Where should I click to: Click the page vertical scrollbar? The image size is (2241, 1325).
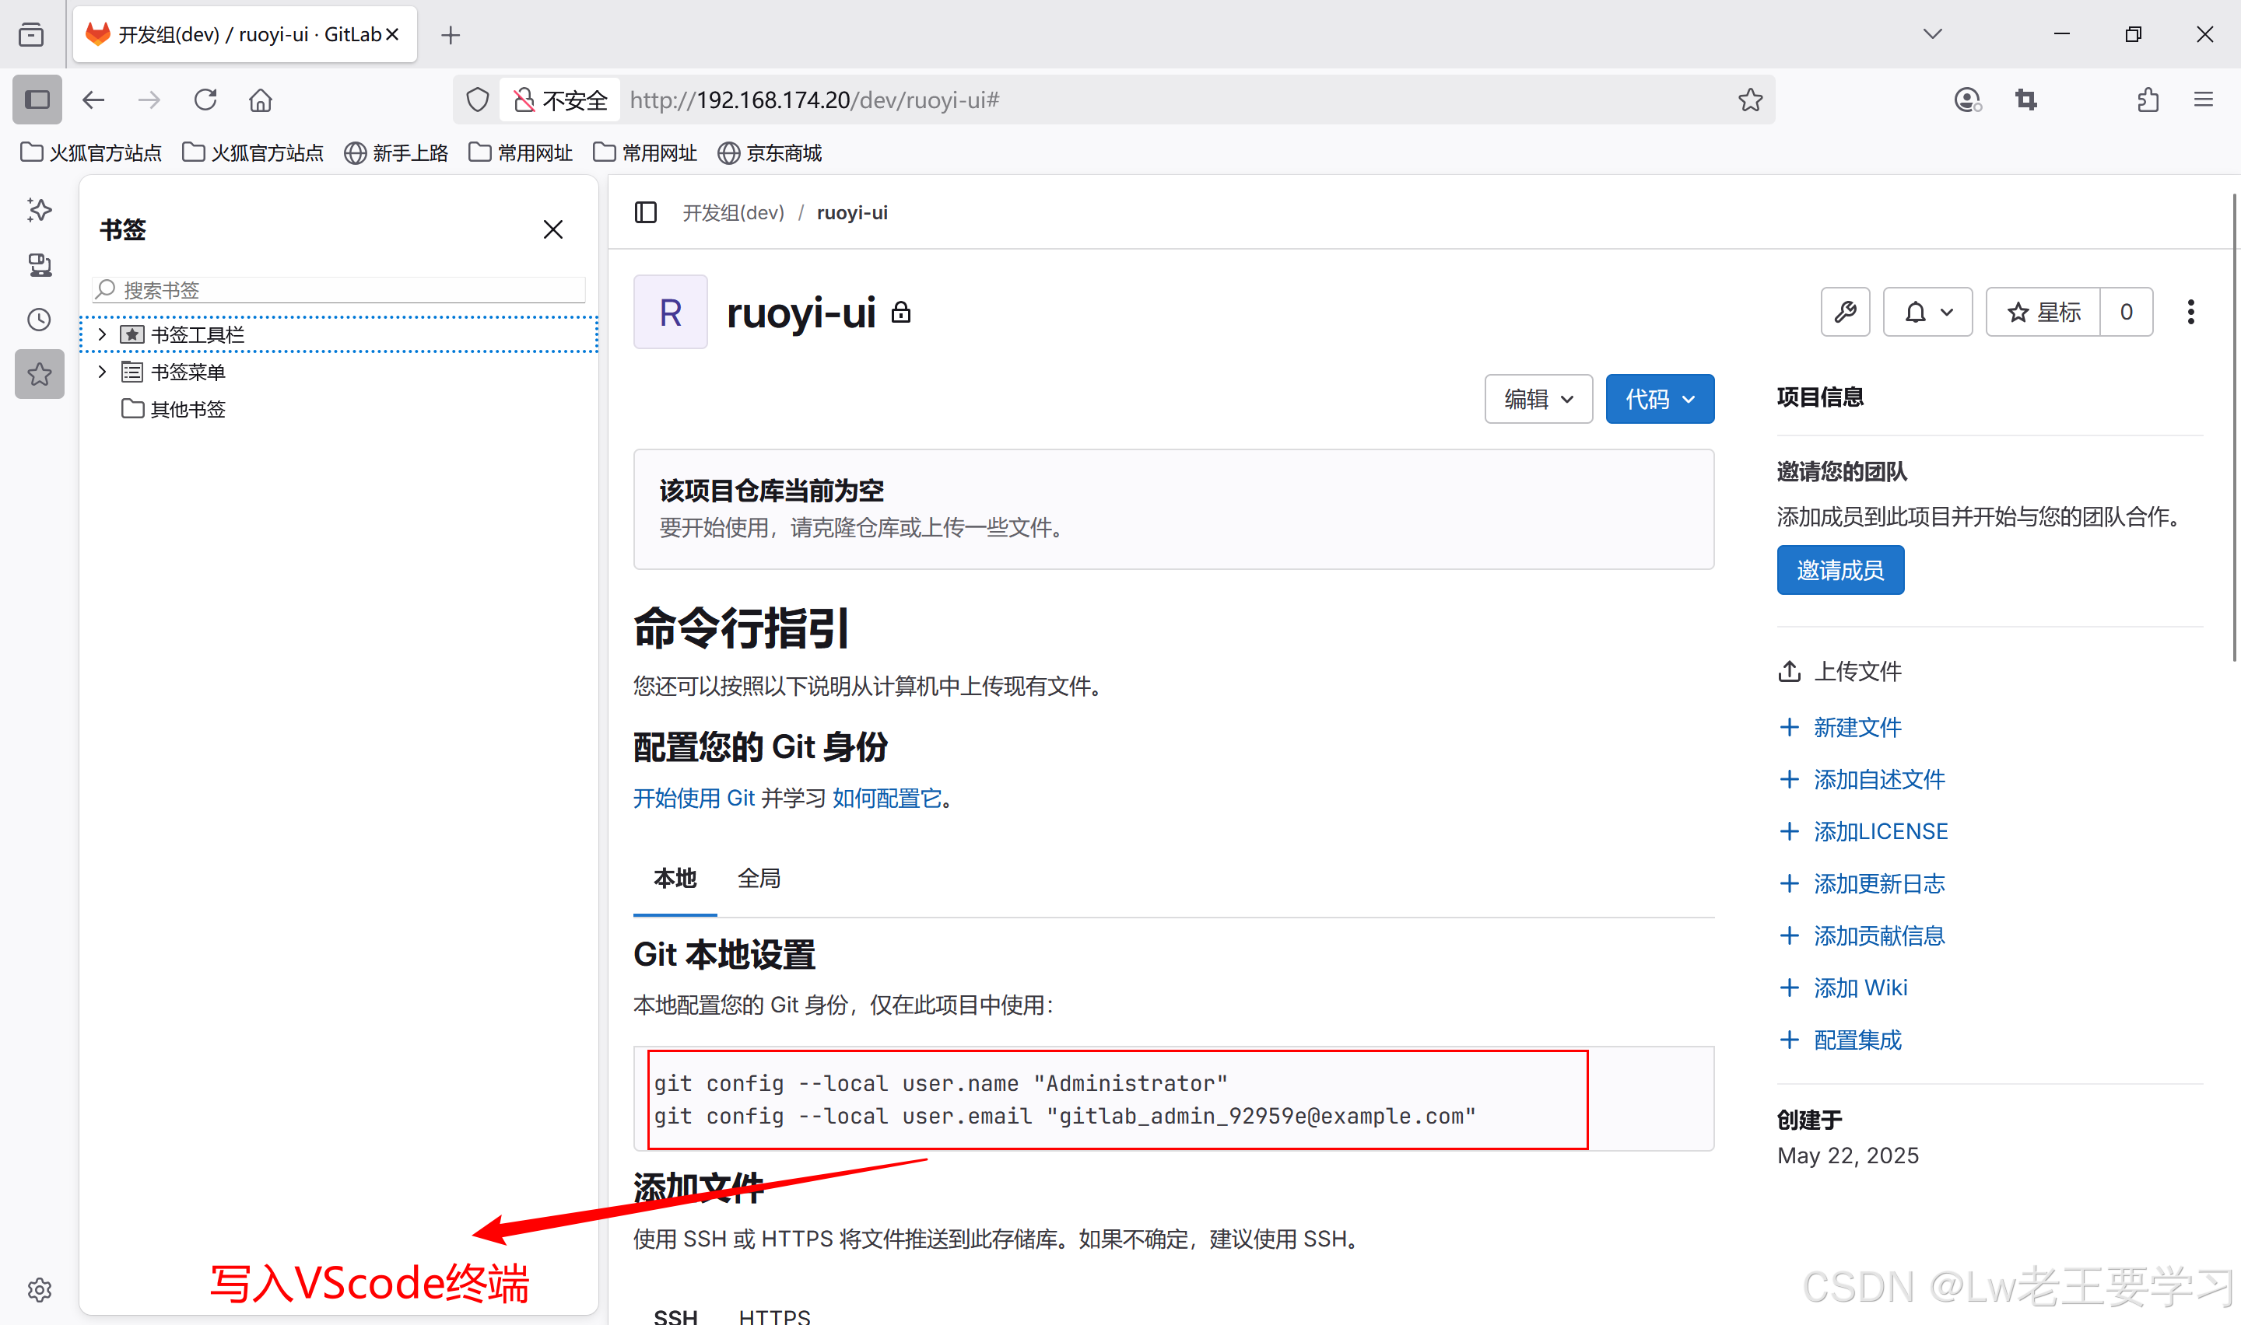click(x=2234, y=428)
